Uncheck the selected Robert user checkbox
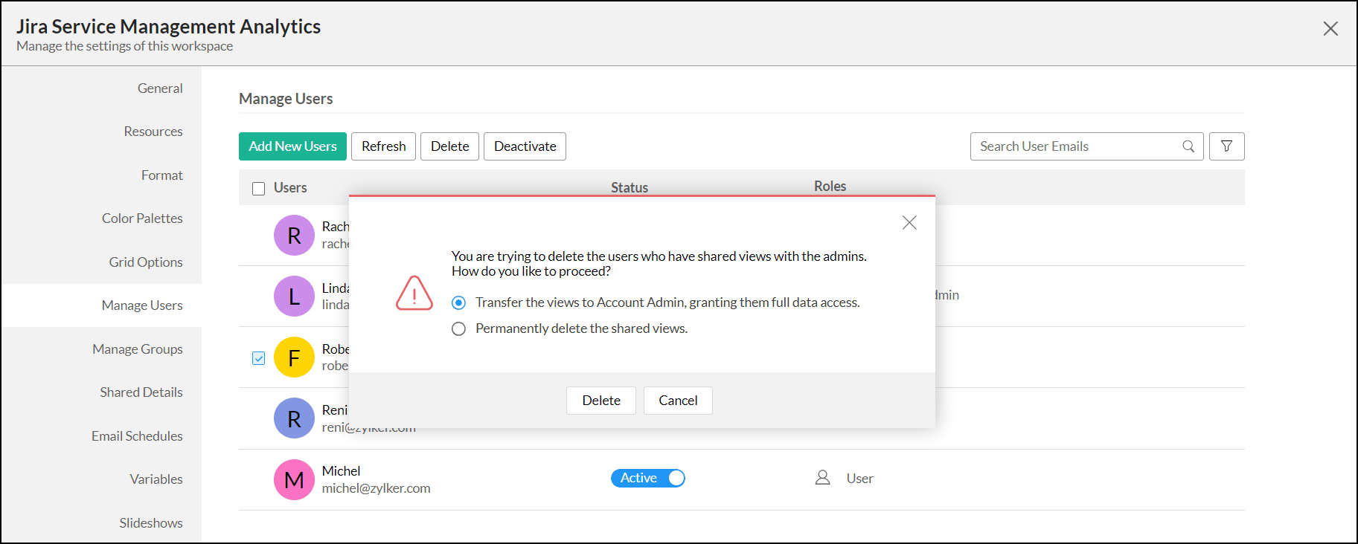1358x544 pixels. 259,358
